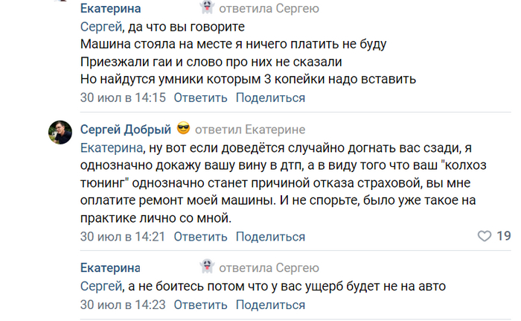Click the 'Екатерина' mention in Сергей's comment text
The image size is (521, 321).
(109, 147)
